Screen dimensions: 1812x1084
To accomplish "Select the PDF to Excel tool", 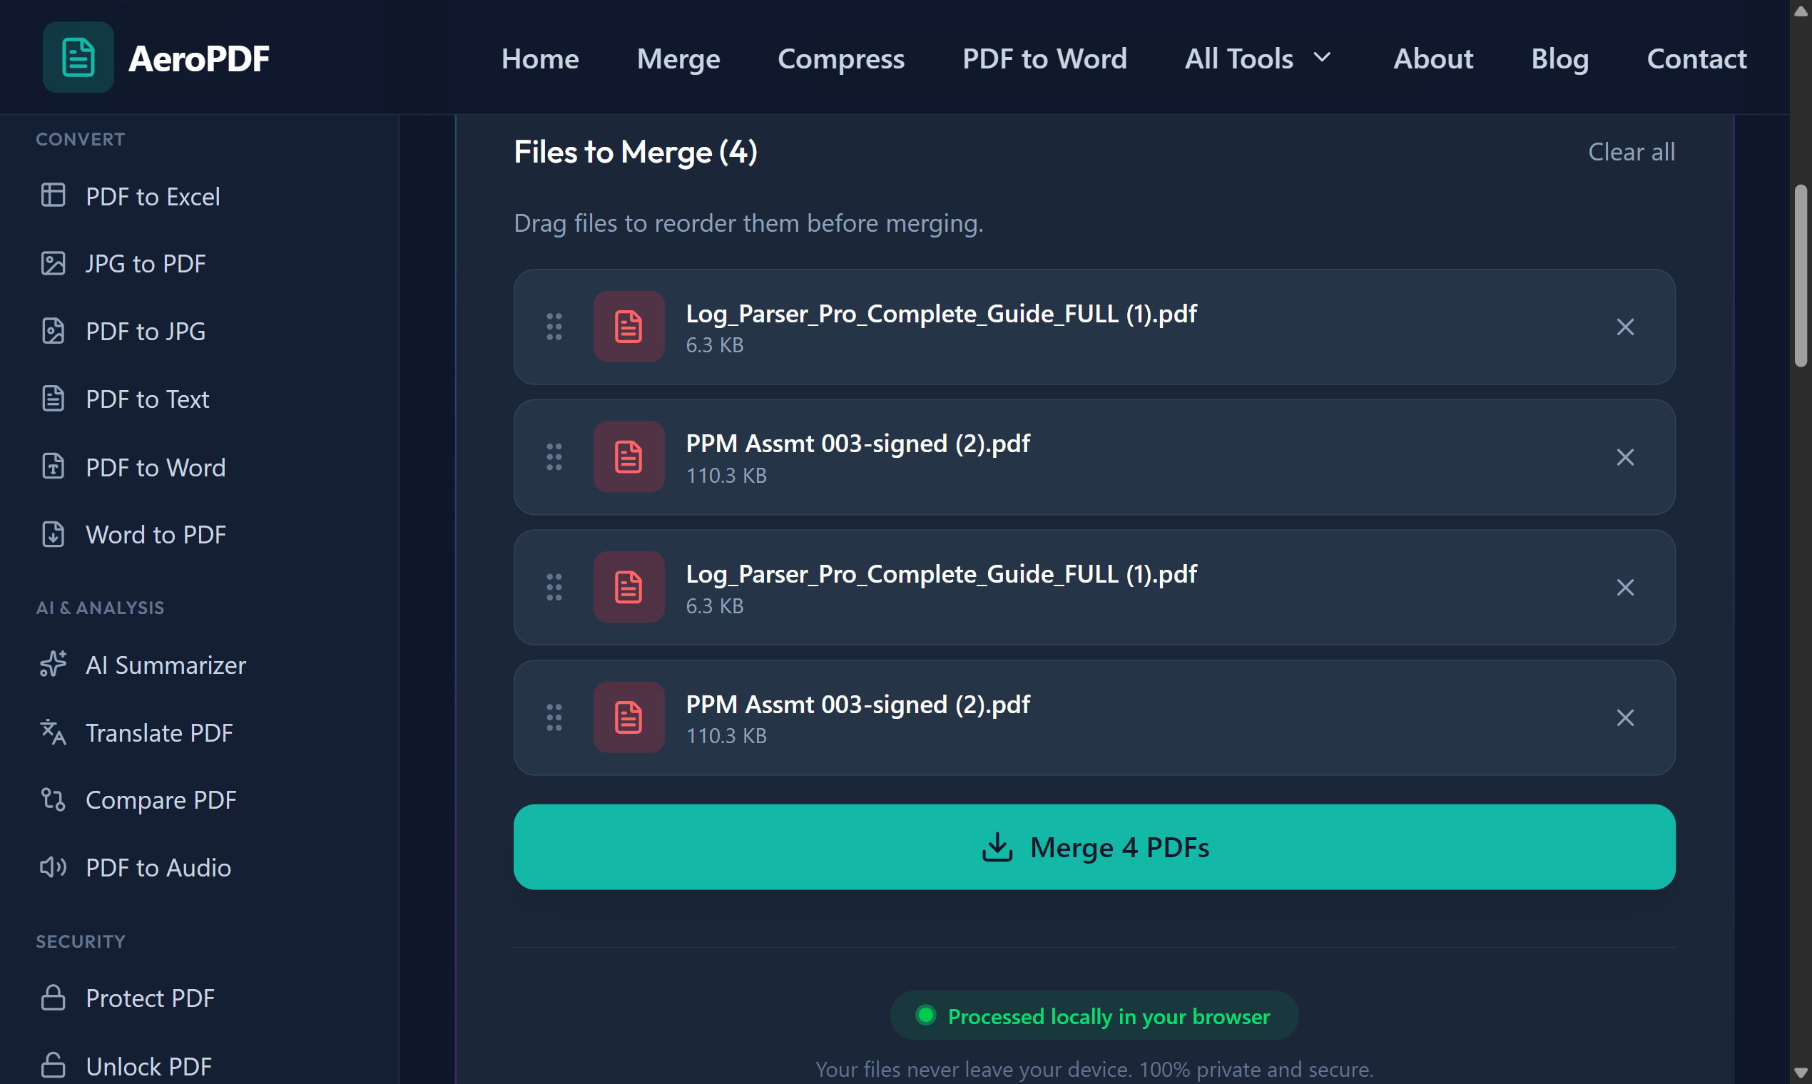I will click(x=152, y=196).
